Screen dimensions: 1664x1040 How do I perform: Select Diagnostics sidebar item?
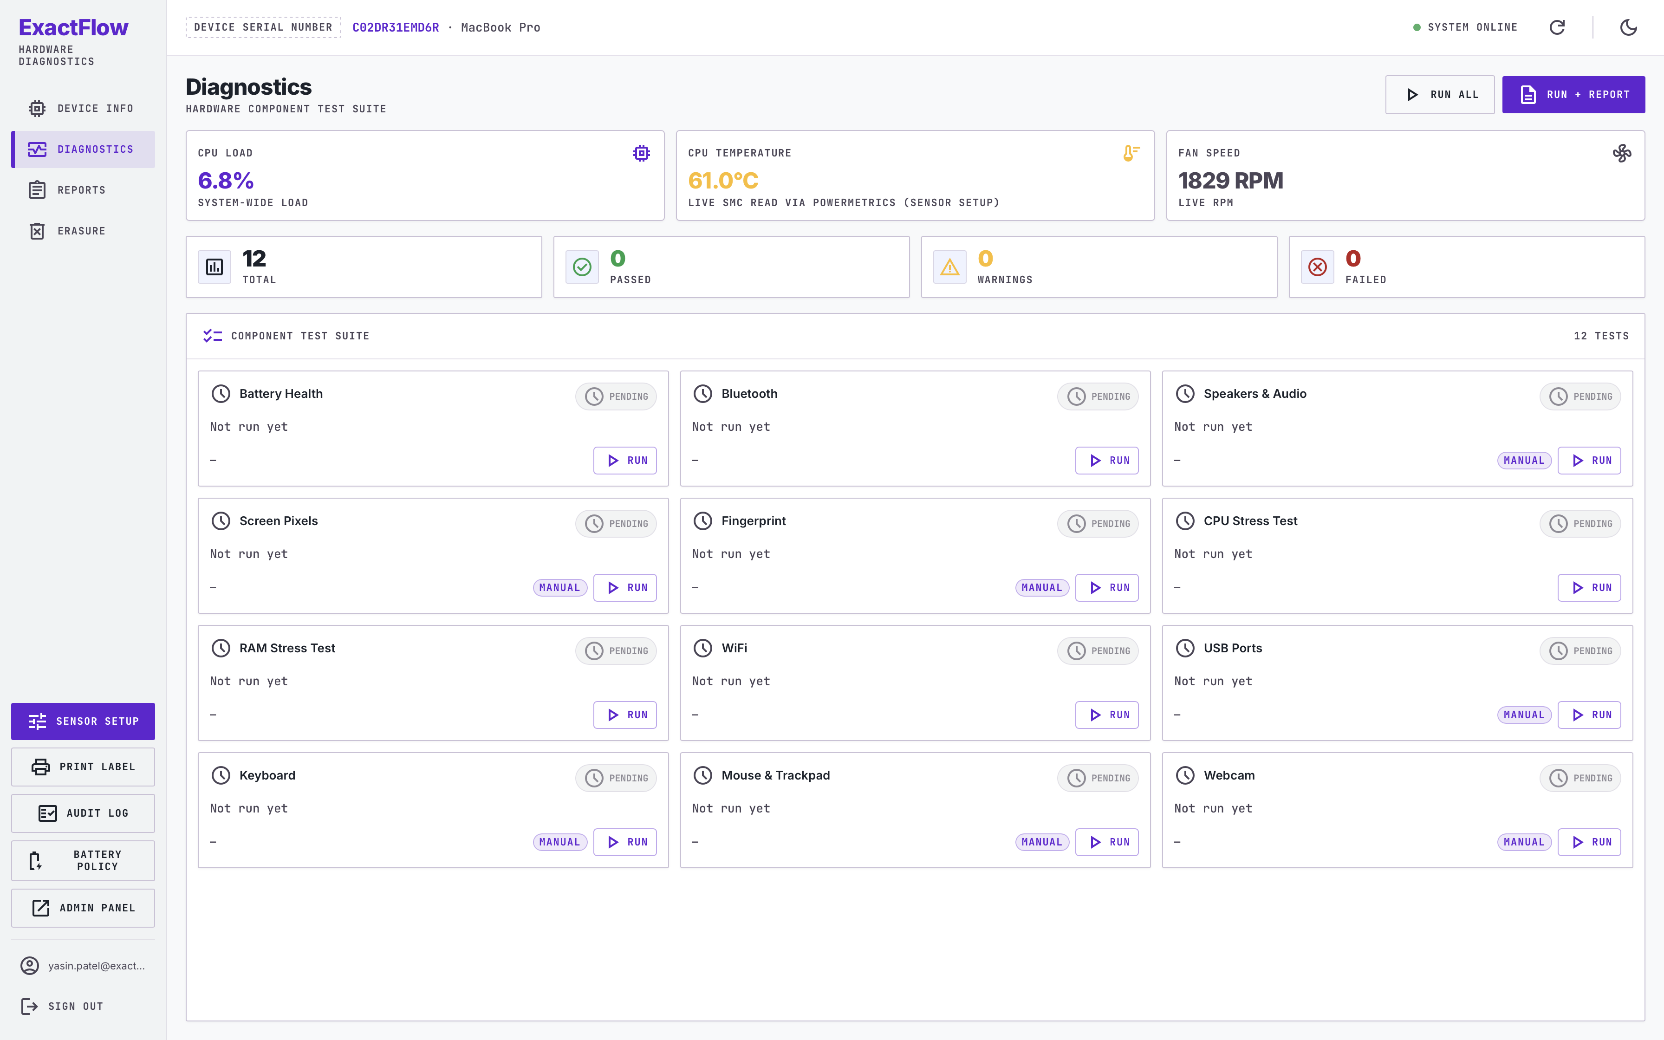[83, 149]
